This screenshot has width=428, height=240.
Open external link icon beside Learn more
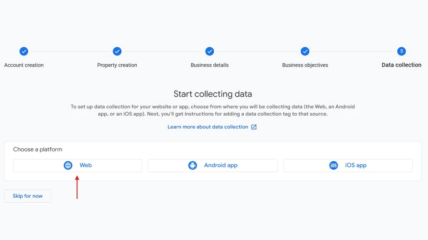[x=254, y=127]
